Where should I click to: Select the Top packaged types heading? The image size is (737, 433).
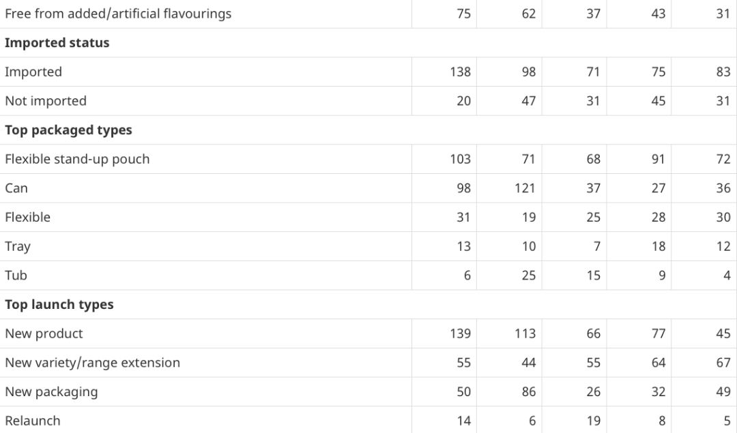coord(68,130)
